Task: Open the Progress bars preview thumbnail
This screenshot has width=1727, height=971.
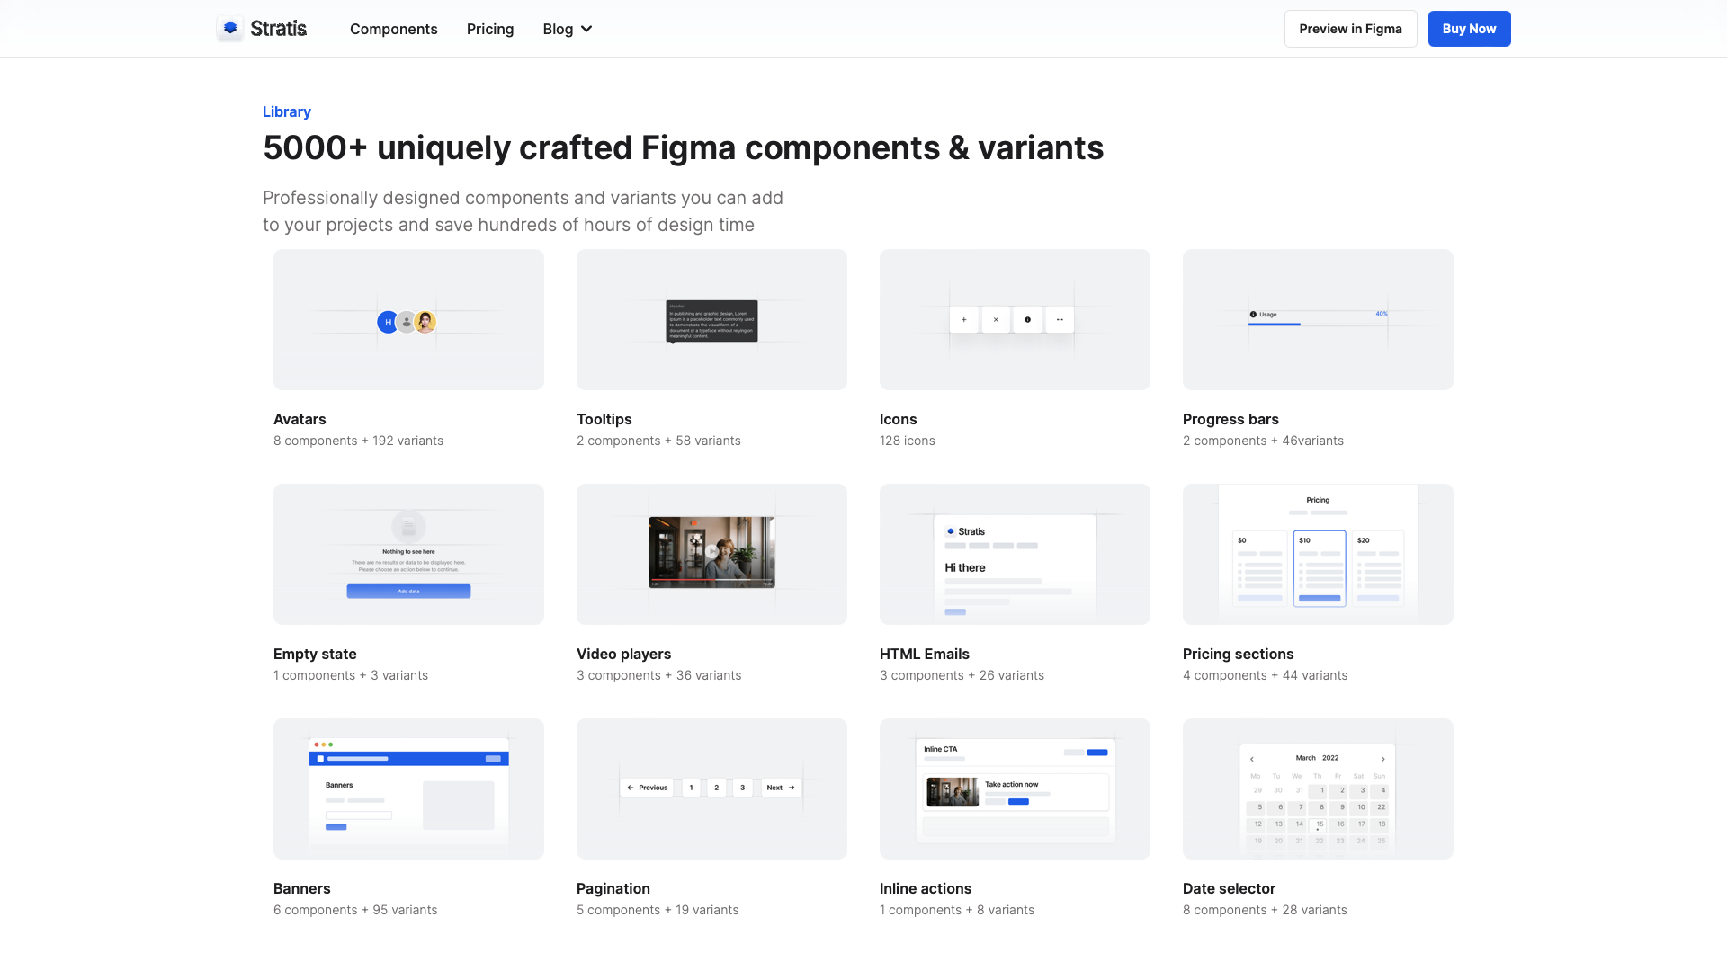Action: (1318, 319)
